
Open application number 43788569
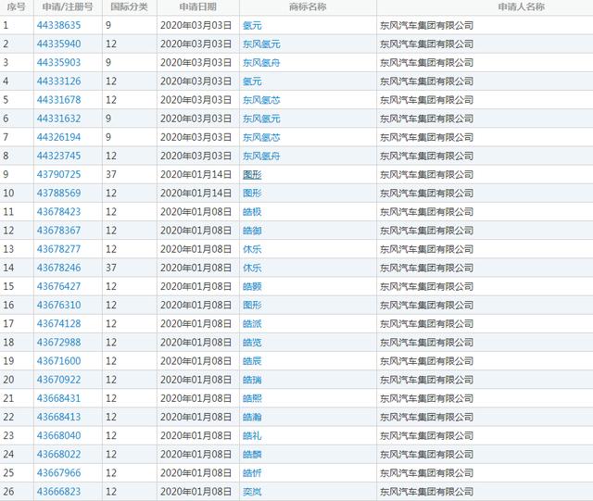click(x=58, y=194)
